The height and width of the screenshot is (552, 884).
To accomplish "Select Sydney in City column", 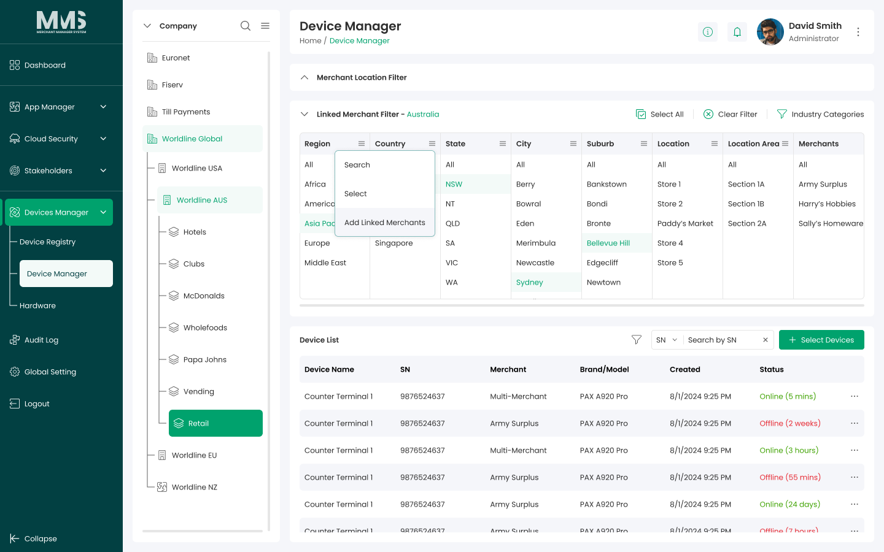I will click(546, 282).
